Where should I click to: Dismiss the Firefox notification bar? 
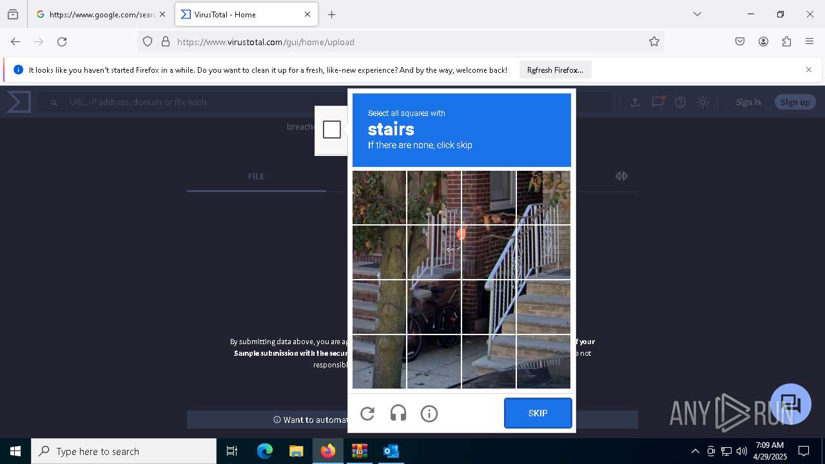[x=809, y=70]
